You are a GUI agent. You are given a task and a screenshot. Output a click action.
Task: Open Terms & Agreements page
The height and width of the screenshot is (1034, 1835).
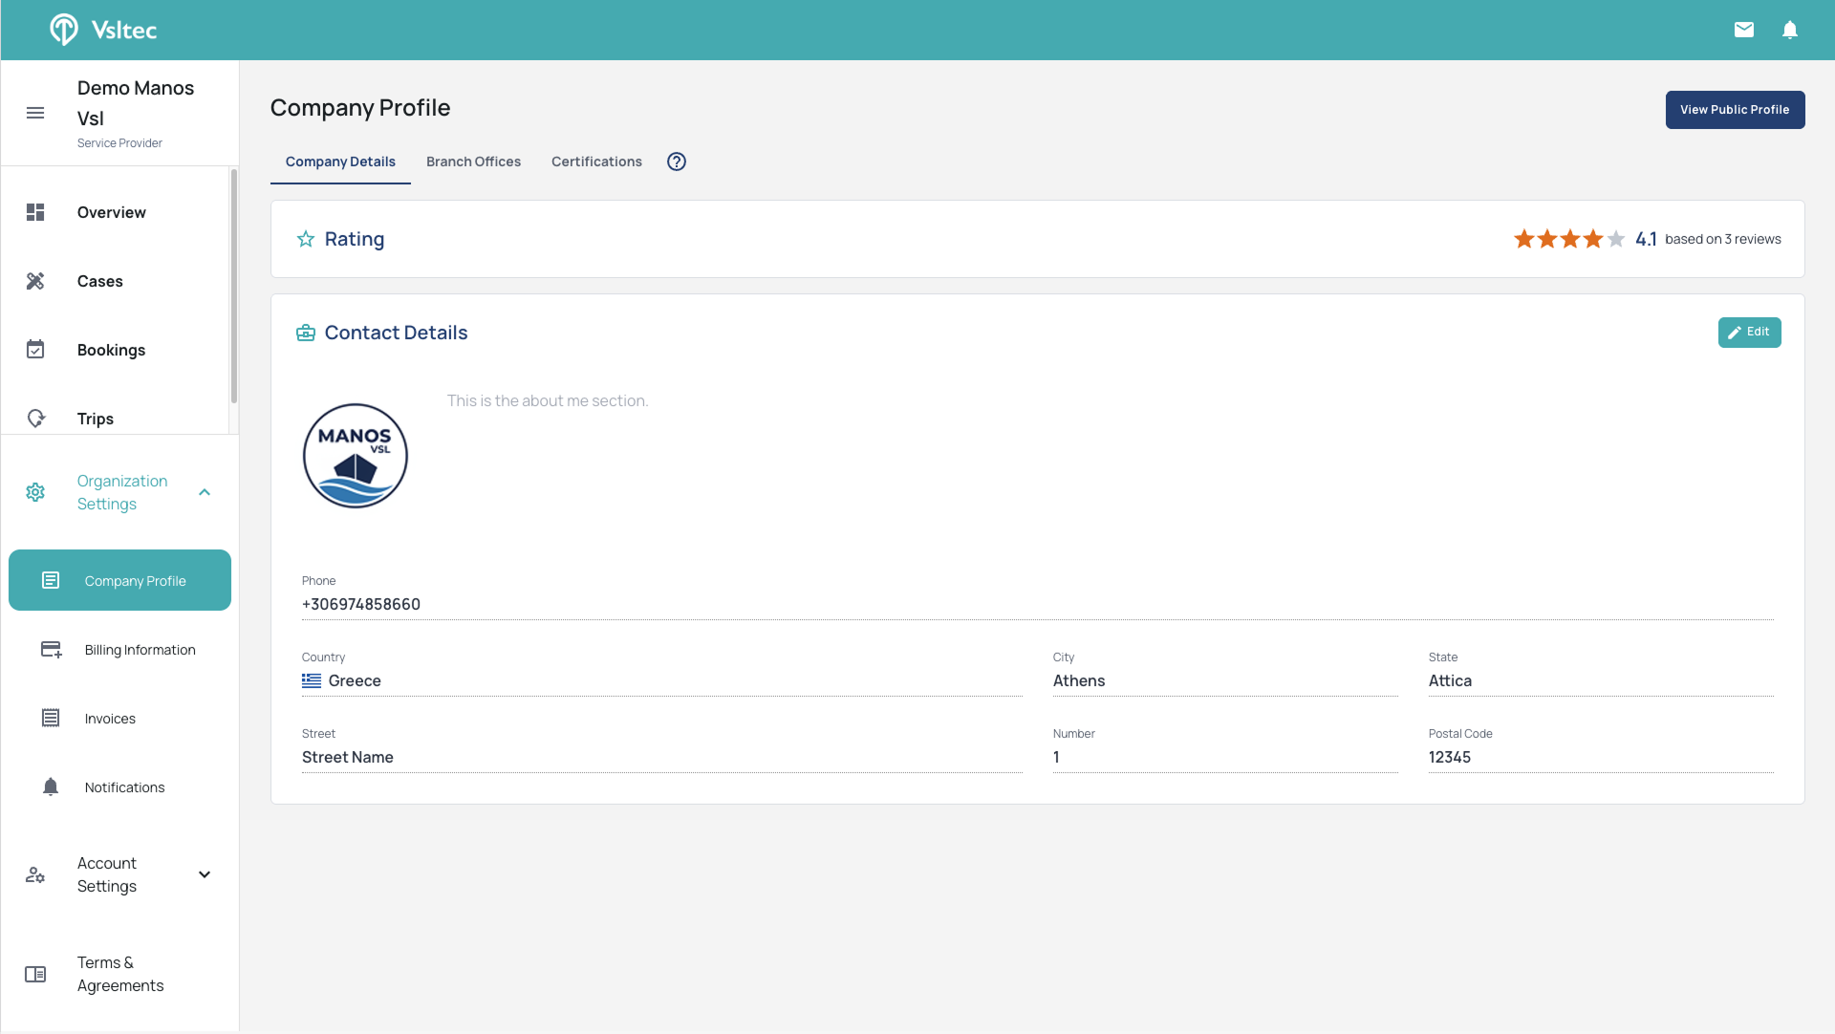[x=119, y=974]
